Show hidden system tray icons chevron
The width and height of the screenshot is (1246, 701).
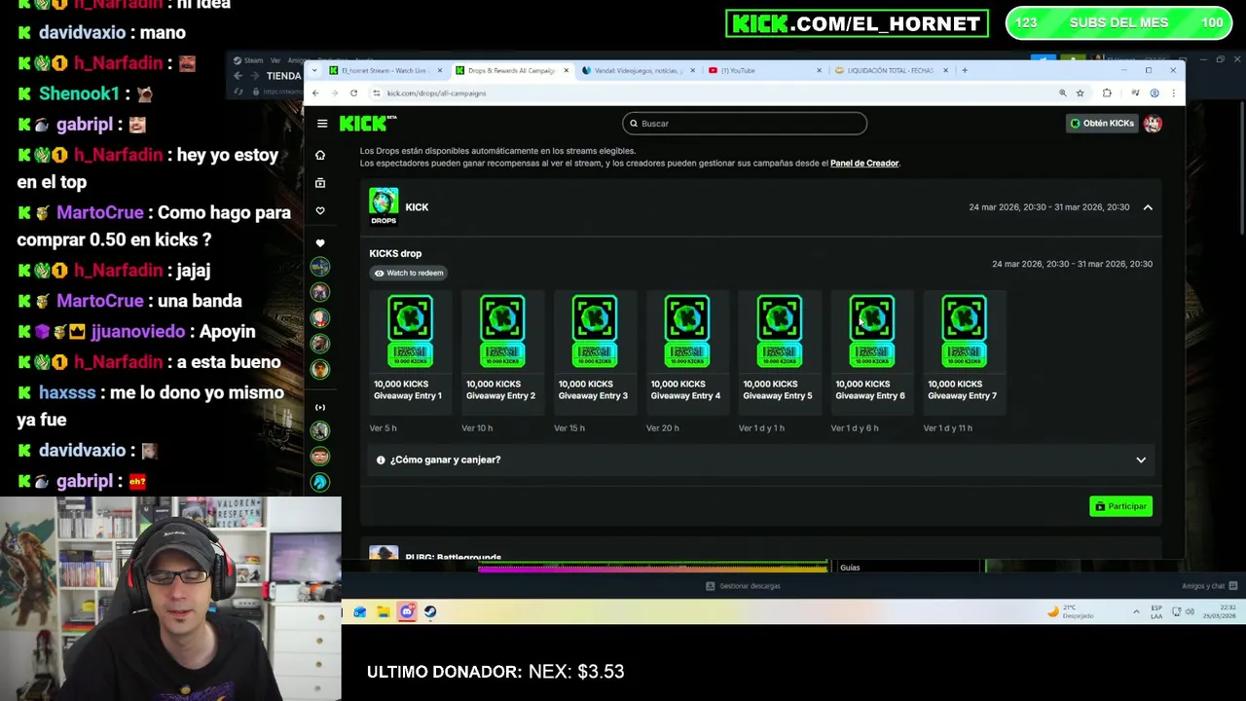[x=1136, y=611]
